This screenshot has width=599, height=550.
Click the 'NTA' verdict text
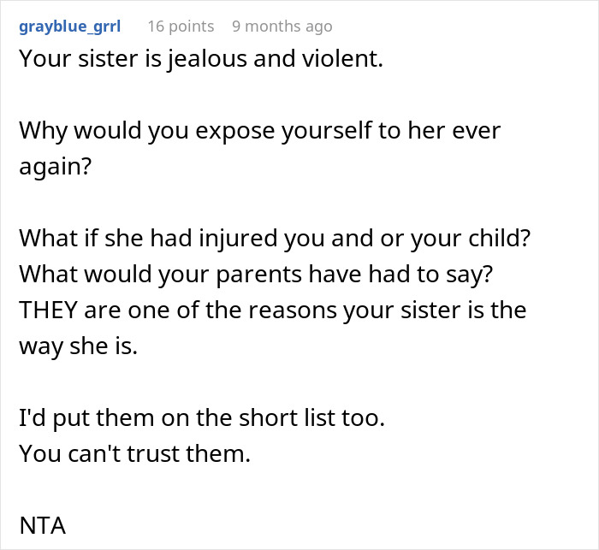42,526
